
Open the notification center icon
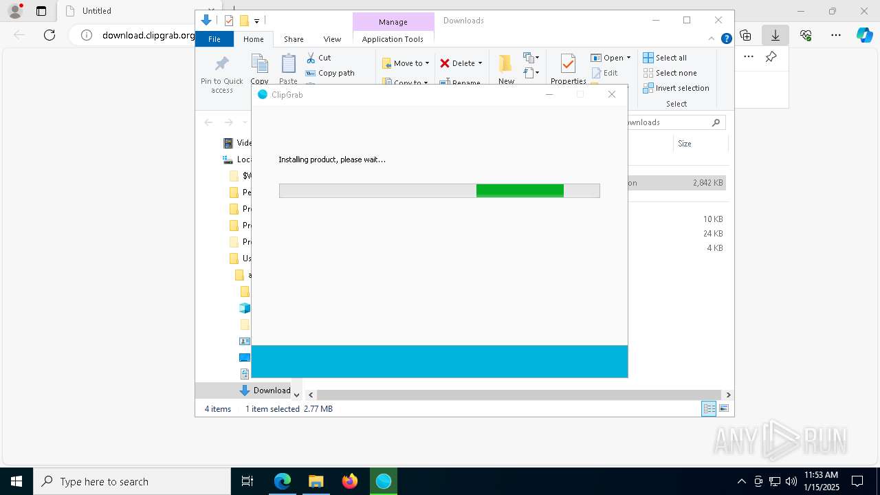click(857, 481)
